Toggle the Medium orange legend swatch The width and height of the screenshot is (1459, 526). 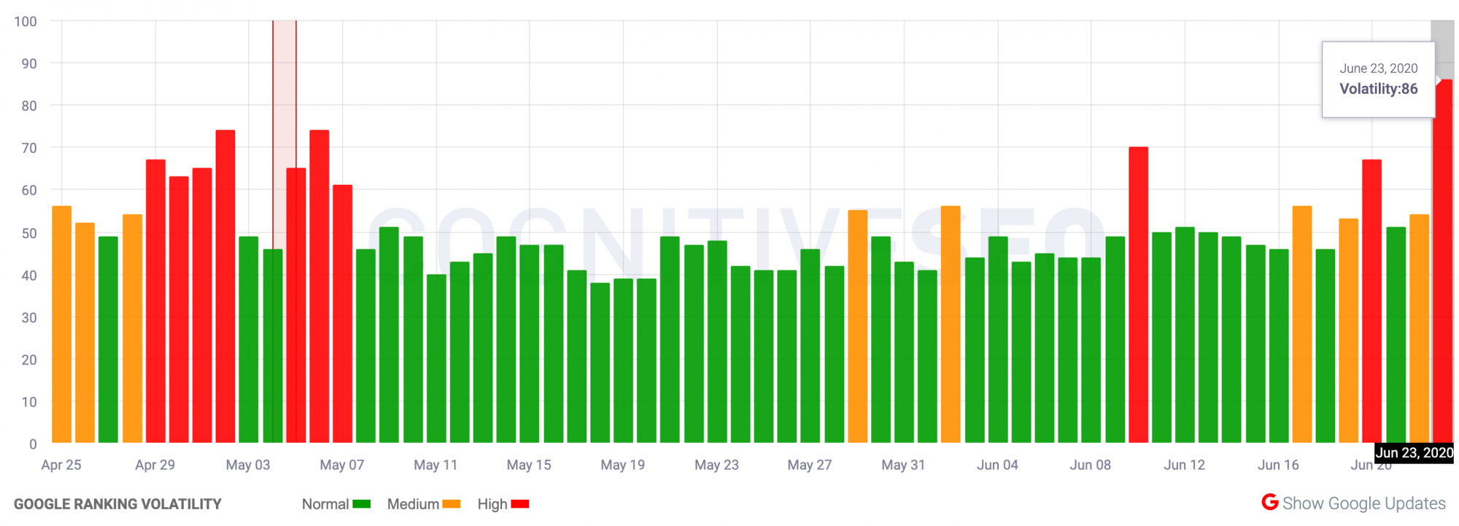click(452, 504)
